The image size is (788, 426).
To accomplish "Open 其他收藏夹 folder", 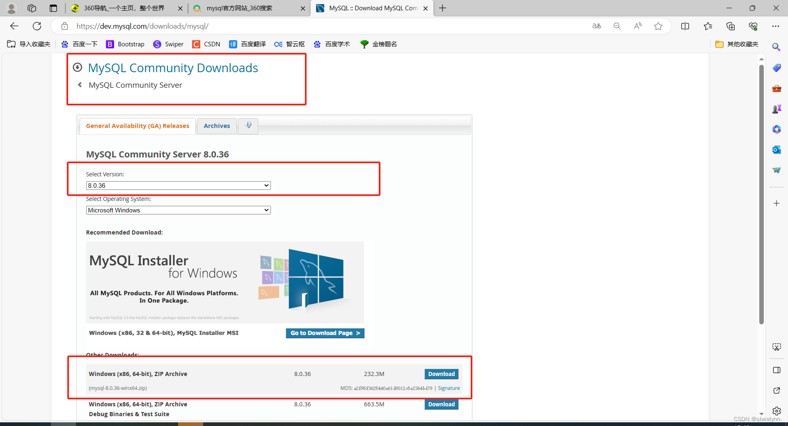I will tap(737, 44).
